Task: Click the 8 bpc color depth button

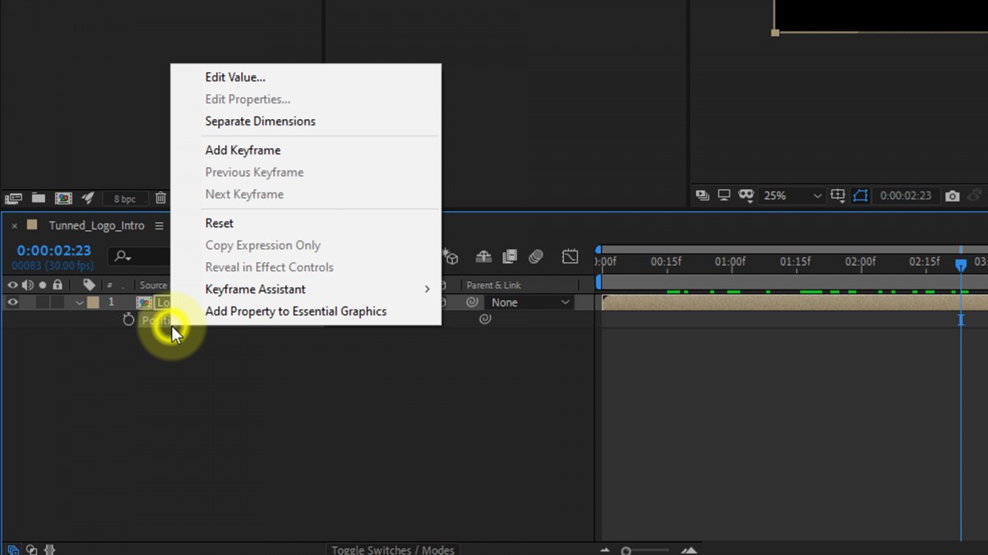Action: click(x=124, y=199)
